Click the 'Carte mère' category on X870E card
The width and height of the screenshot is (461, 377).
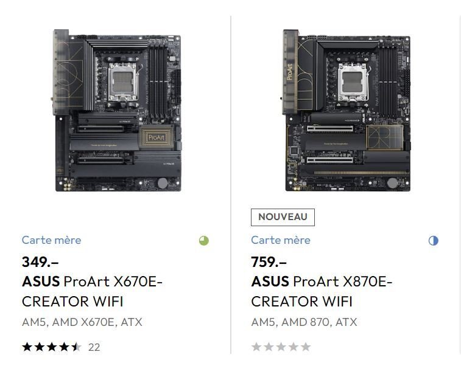tap(281, 240)
